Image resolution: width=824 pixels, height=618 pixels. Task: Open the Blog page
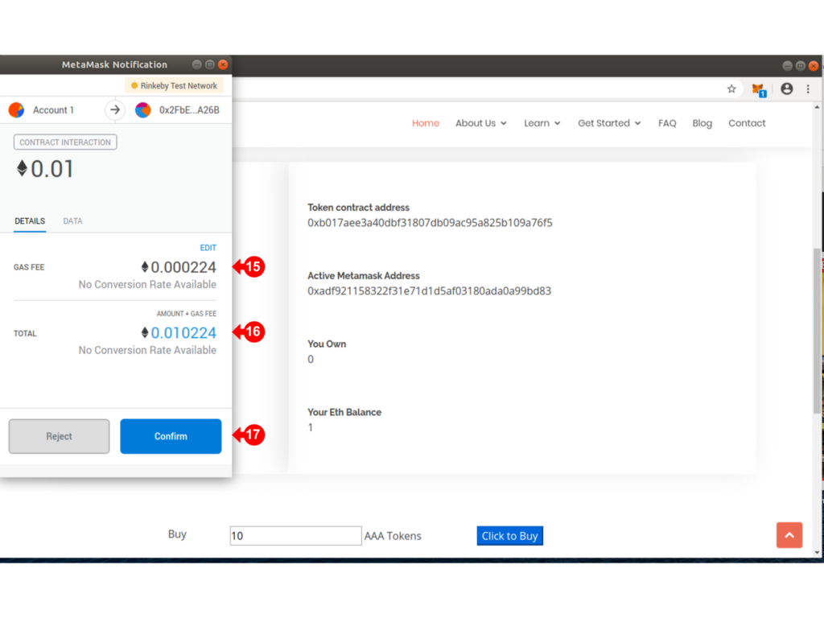coord(702,123)
